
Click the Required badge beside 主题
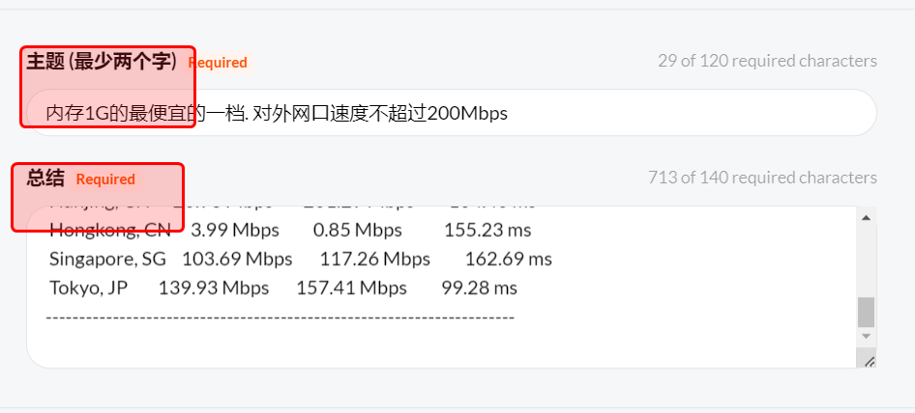click(x=218, y=63)
